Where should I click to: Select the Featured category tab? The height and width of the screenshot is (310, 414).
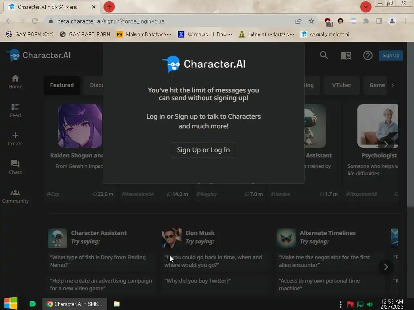pos(62,85)
